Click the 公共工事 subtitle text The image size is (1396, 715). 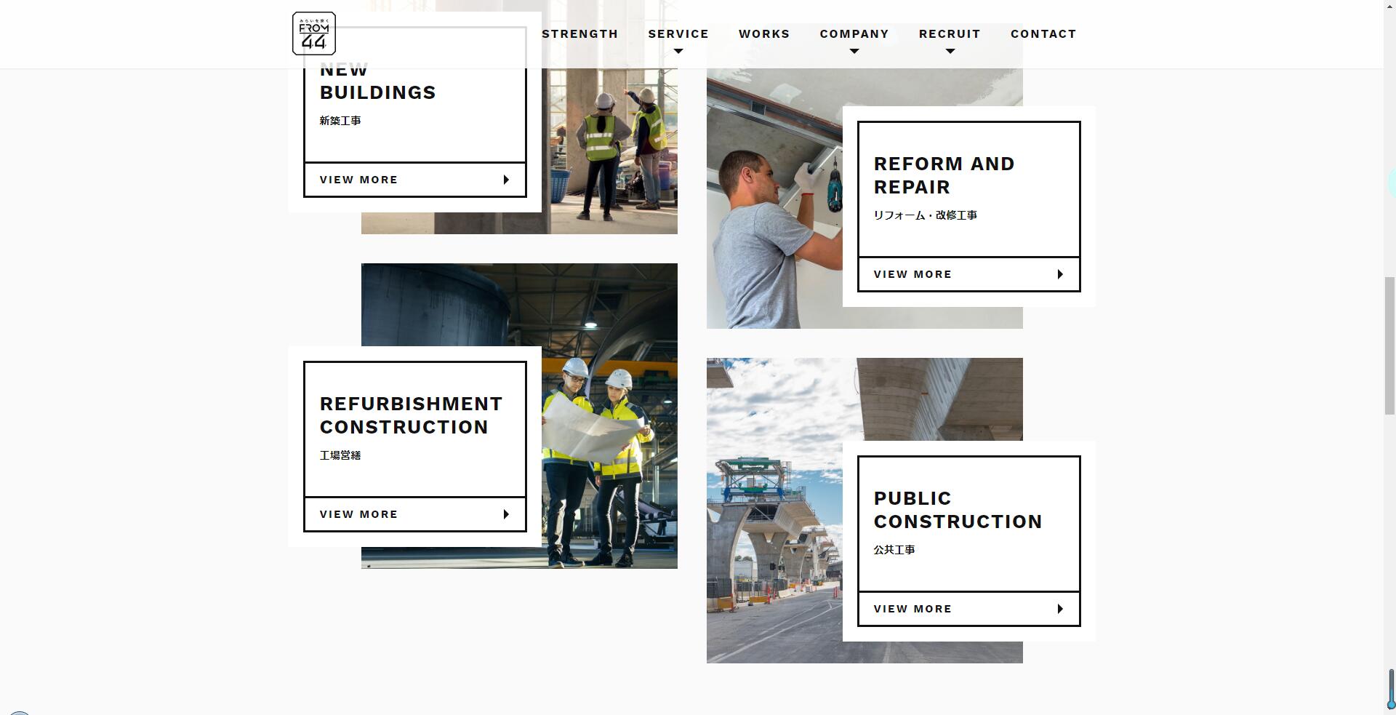click(x=894, y=550)
